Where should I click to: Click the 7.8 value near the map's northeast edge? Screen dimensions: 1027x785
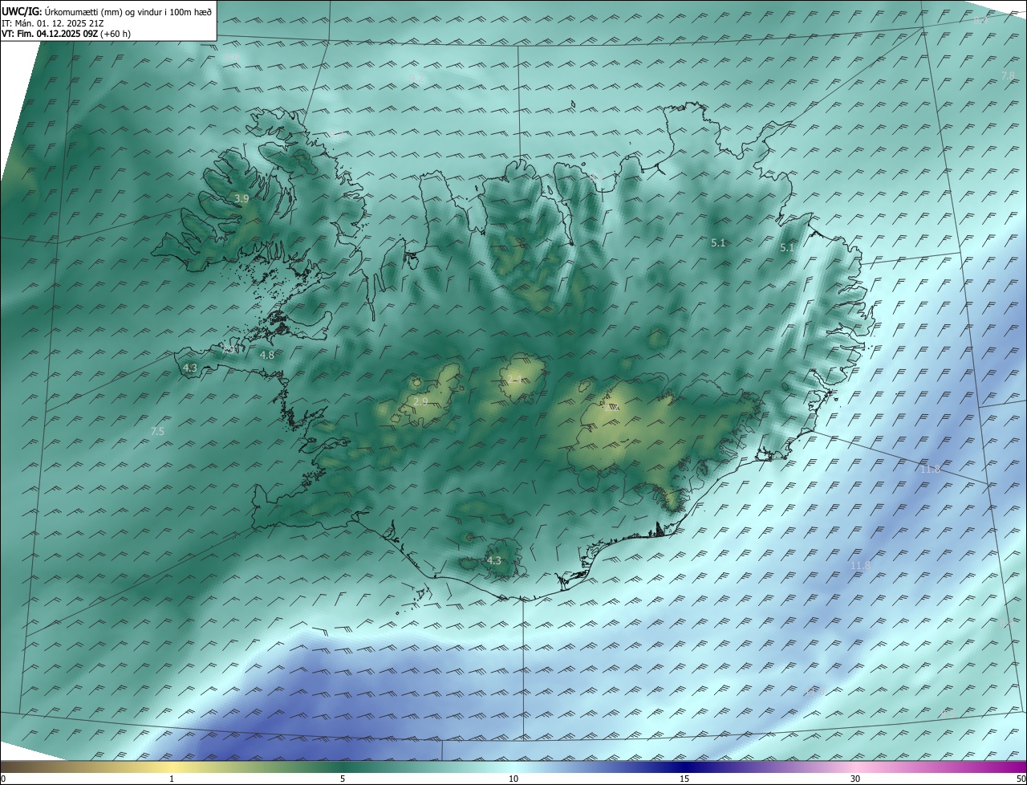click(1008, 75)
